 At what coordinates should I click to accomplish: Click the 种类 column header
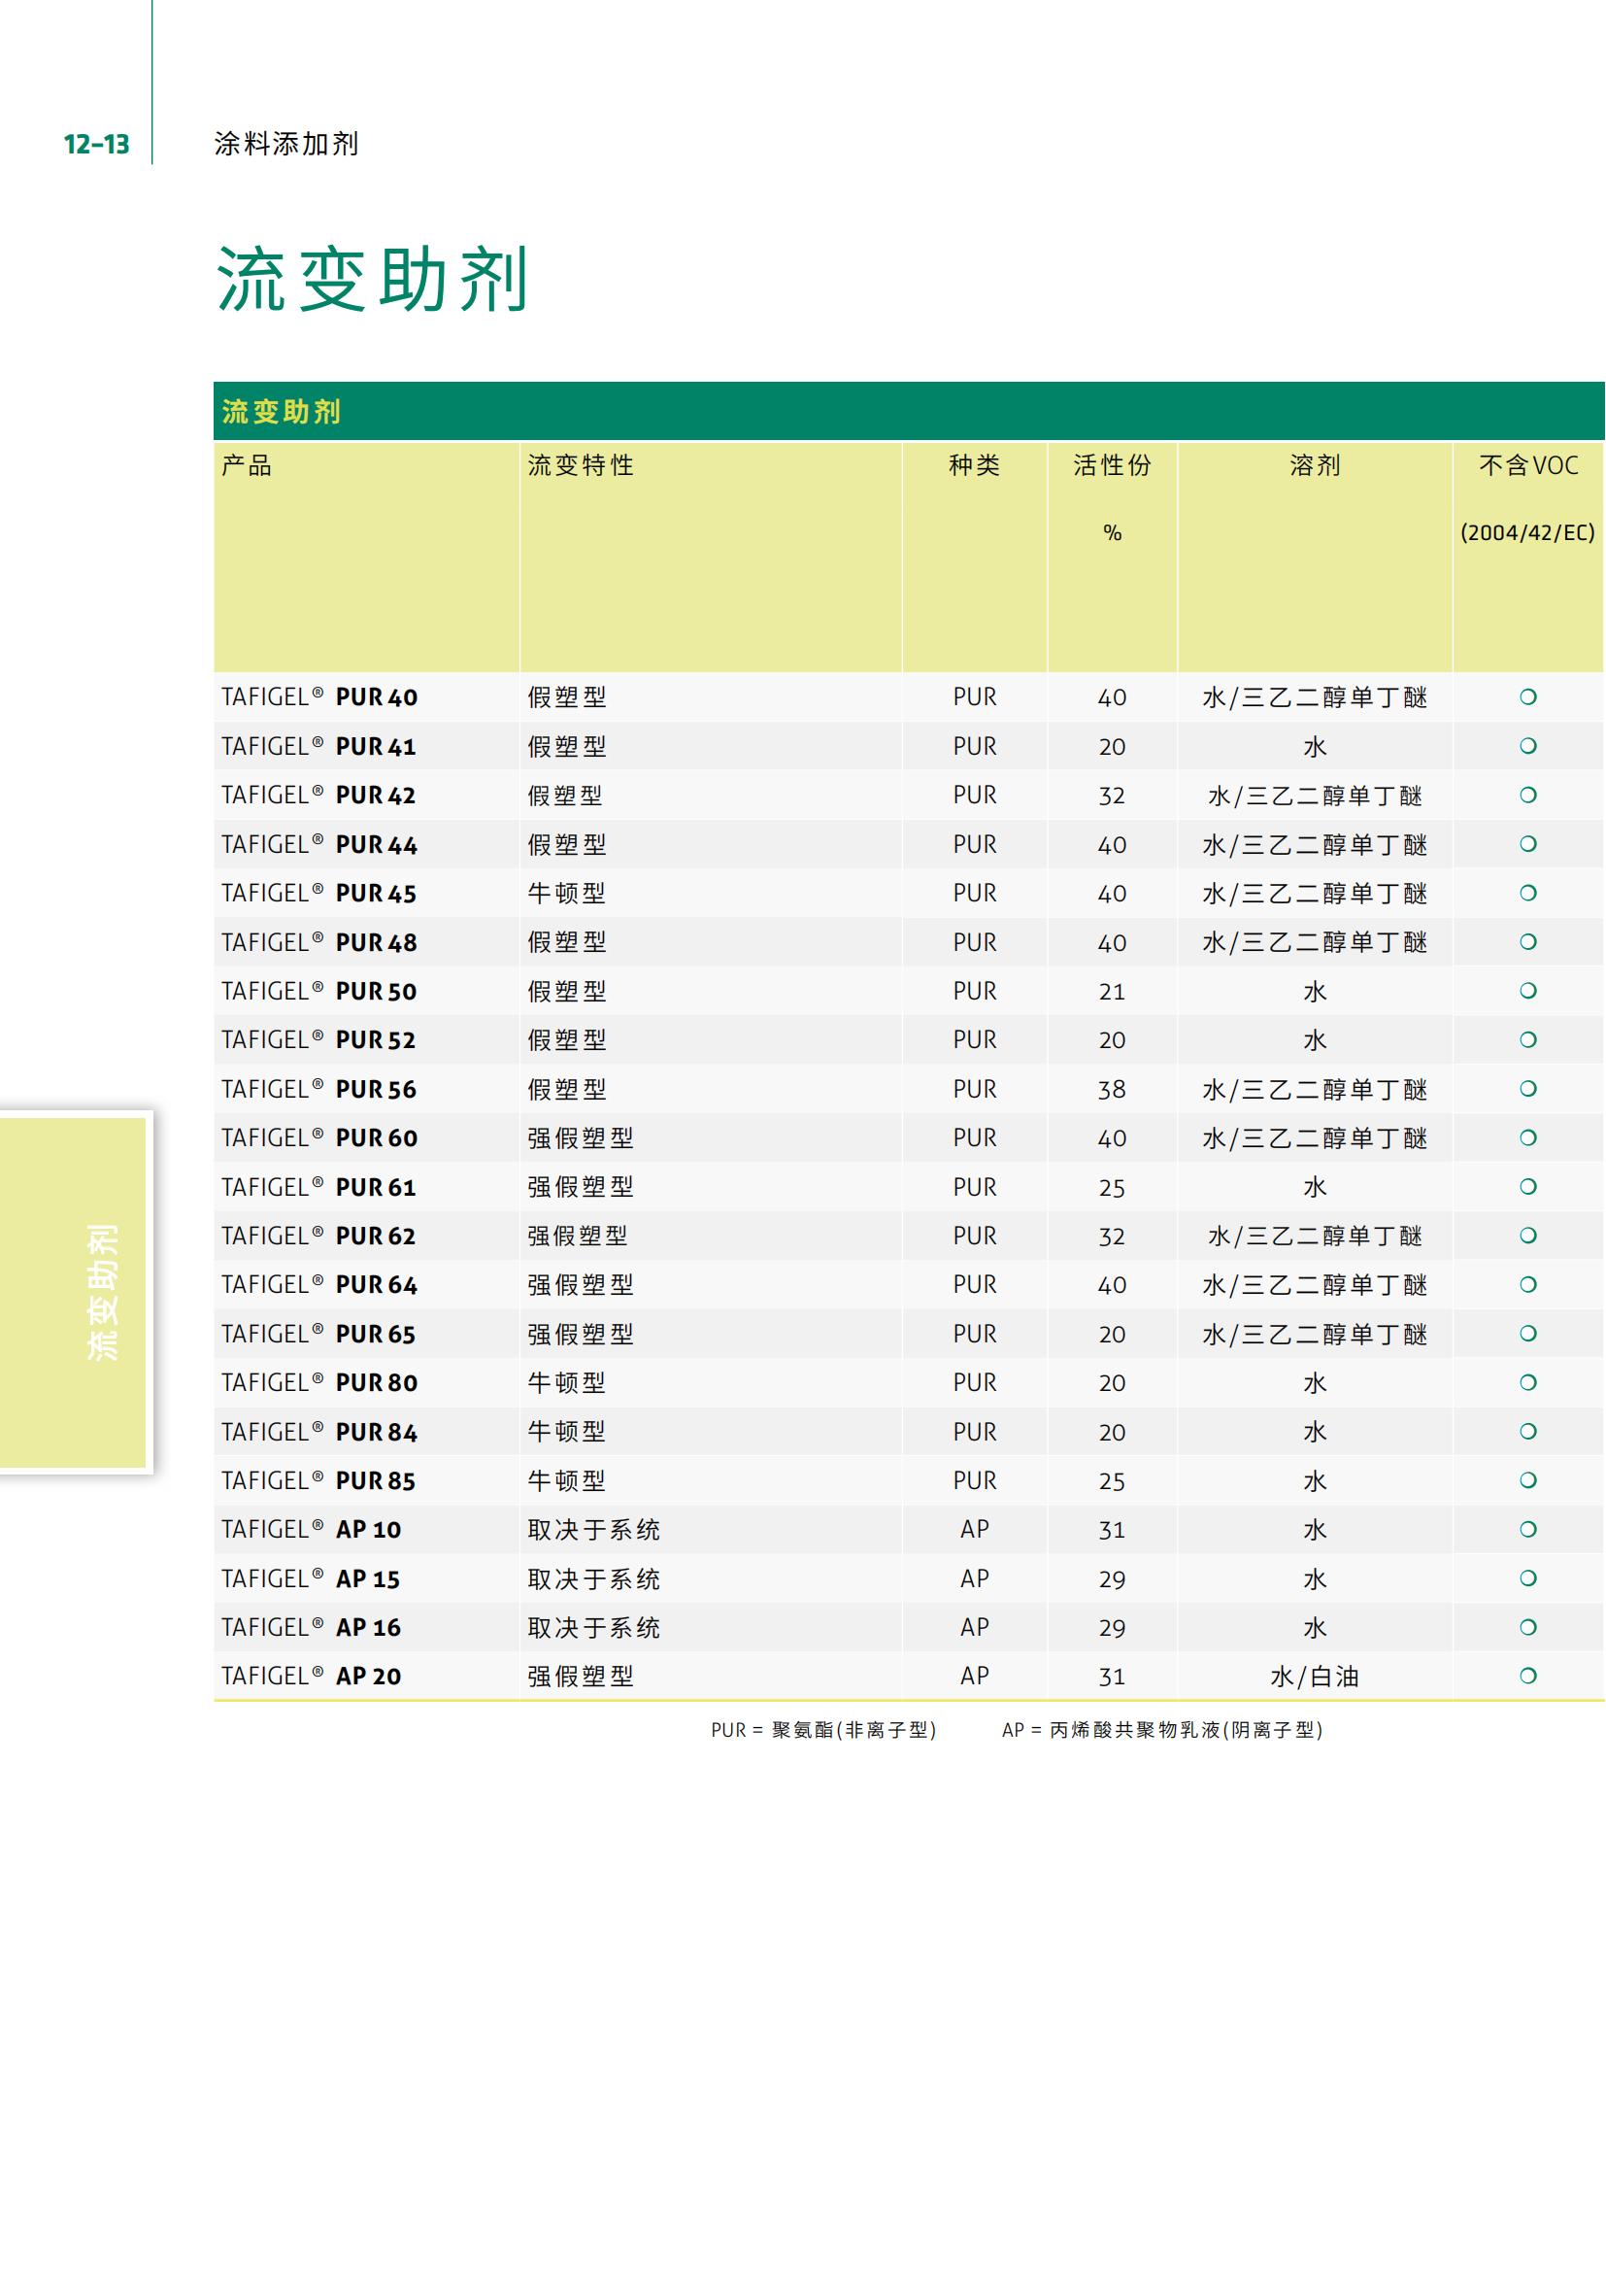[x=974, y=465]
